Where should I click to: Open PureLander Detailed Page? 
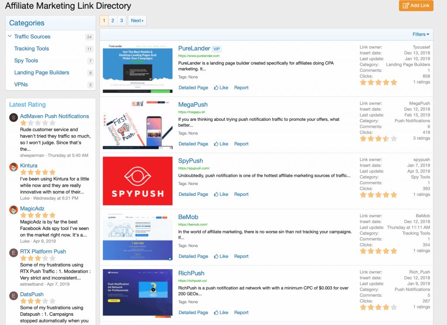[x=193, y=88]
